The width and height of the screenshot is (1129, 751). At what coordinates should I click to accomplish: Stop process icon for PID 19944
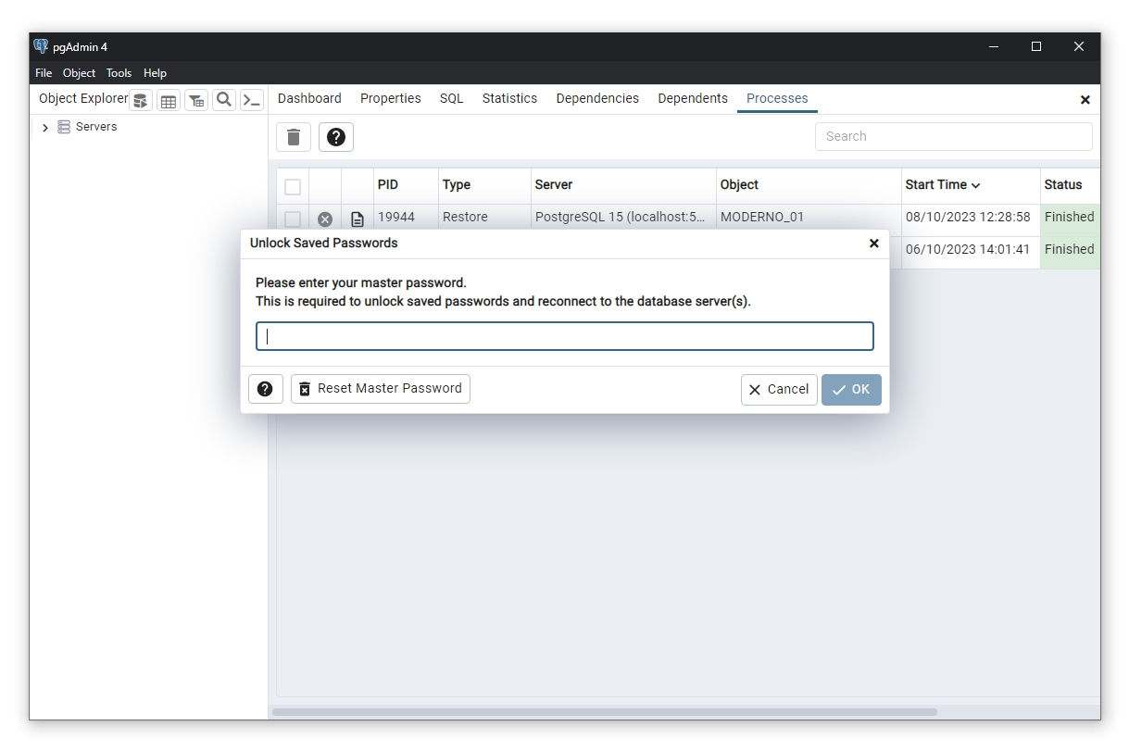325,219
